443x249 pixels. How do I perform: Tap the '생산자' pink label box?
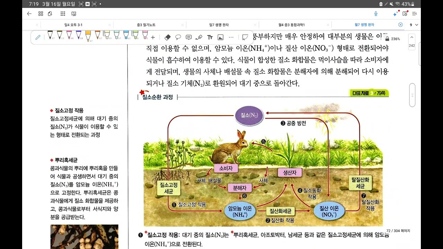tap(290, 173)
